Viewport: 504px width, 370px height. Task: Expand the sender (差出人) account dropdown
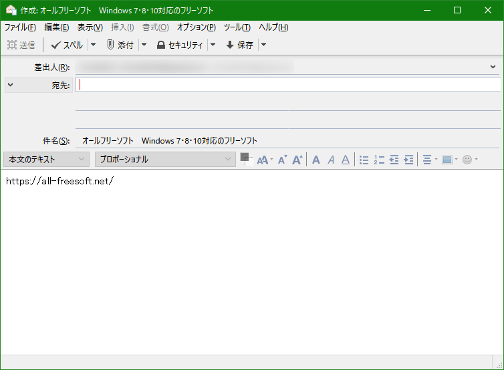(493, 67)
